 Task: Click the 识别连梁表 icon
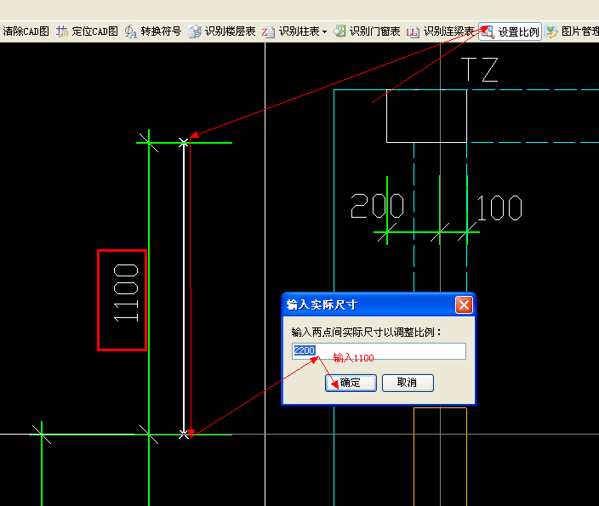pos(413,31)
